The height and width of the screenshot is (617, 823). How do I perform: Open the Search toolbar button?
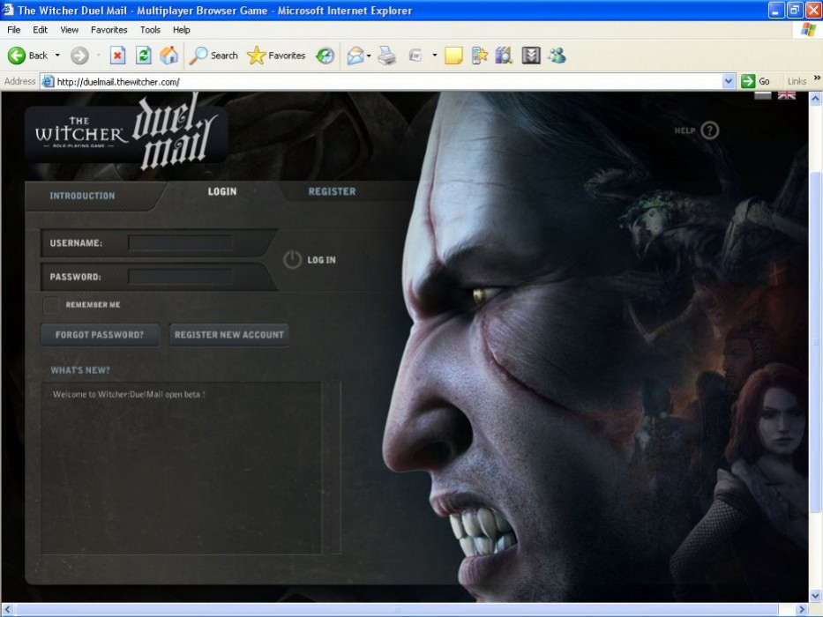tap(213, 55)
